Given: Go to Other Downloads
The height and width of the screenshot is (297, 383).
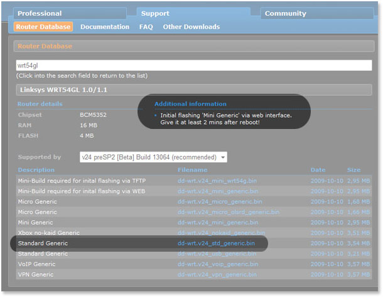Looking at the screenshot, I should click(x=191, y=26).
